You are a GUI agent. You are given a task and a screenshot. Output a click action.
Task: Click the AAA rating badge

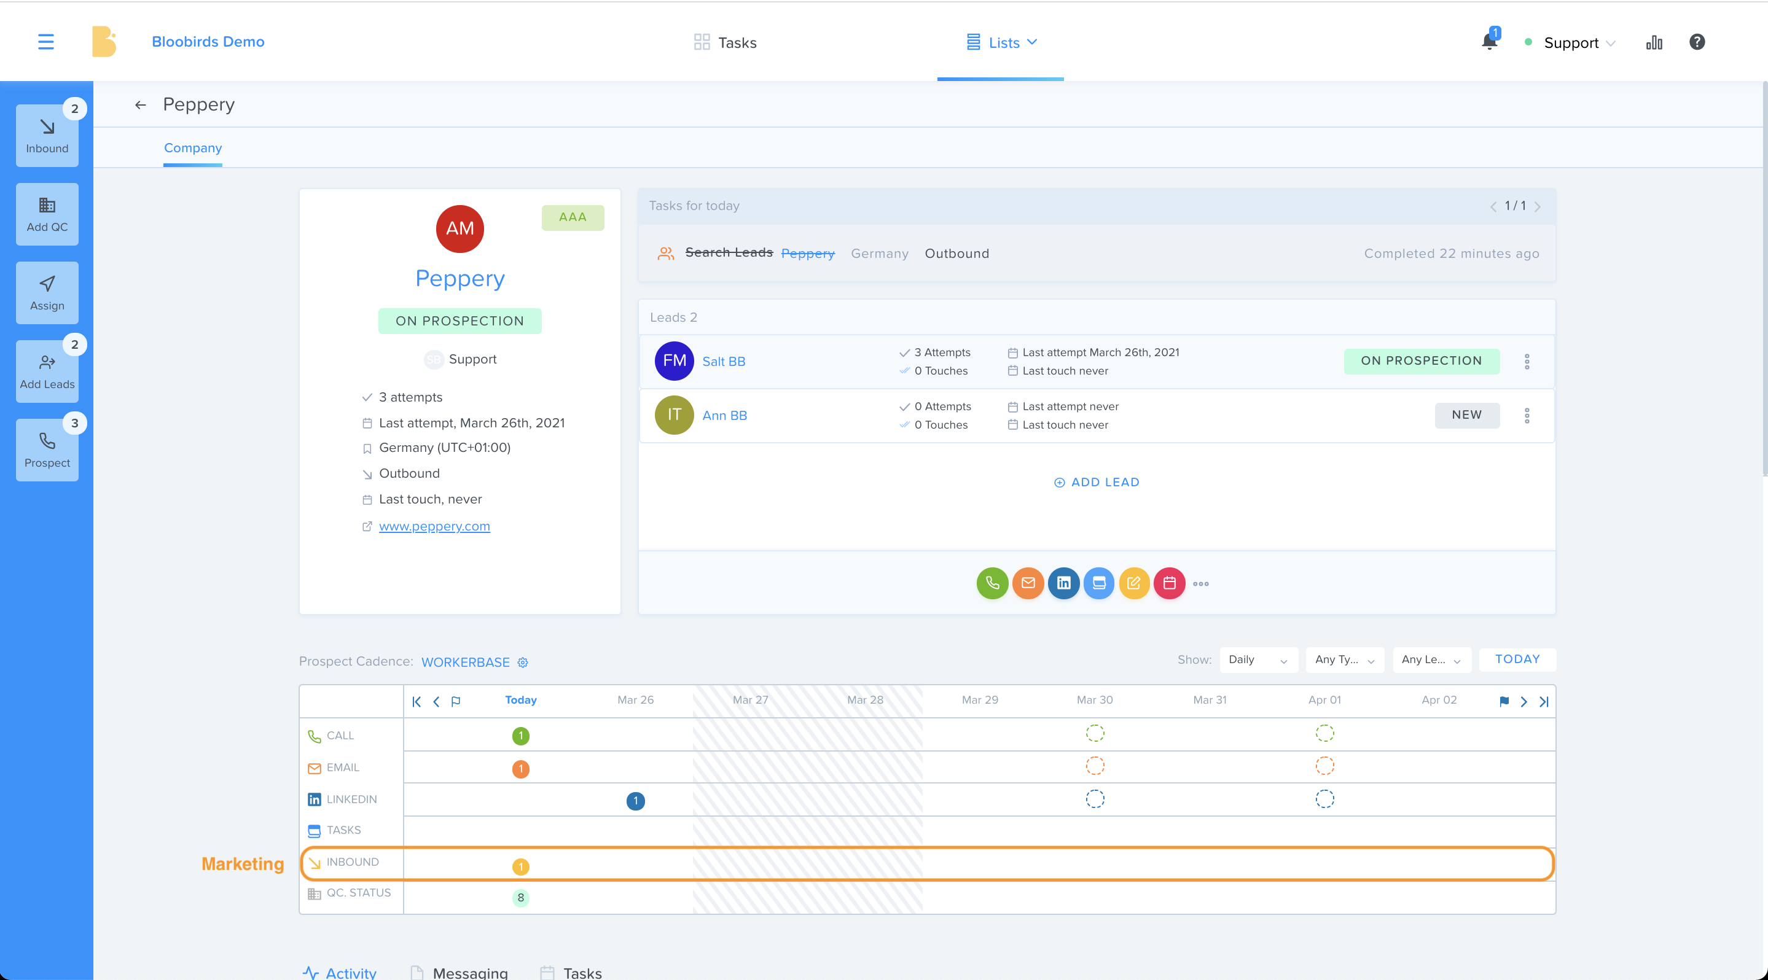[573, 217]
